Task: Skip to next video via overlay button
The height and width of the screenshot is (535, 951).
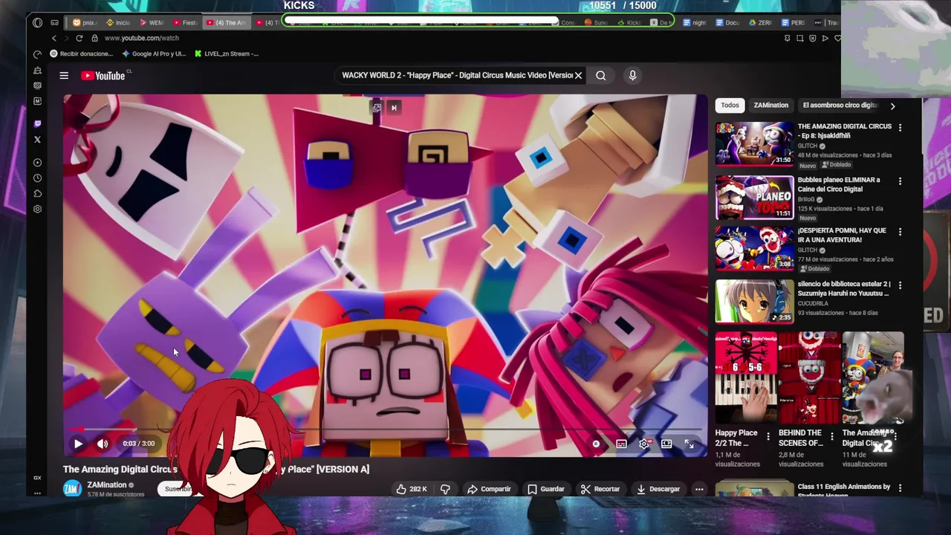Action: [394, 108]
